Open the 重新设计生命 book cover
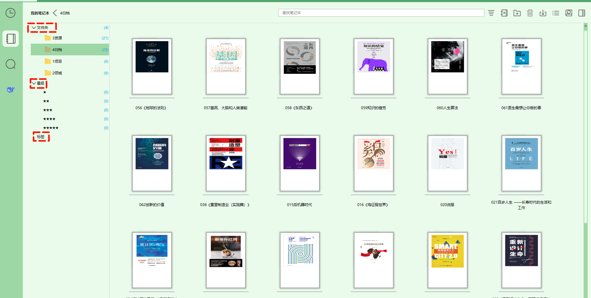 [x=521, y=260]
